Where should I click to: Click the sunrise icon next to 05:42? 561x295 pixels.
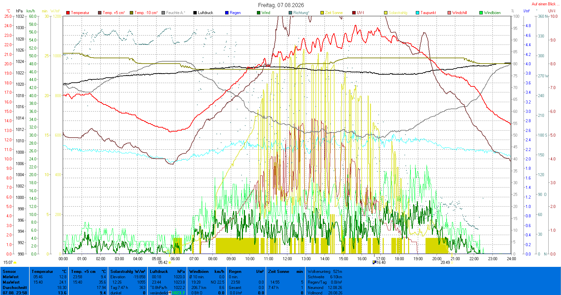(x=170, y=263)
